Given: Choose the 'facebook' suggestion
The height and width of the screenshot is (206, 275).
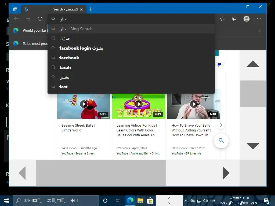Looking at the screenshot, I should point(131,58).
